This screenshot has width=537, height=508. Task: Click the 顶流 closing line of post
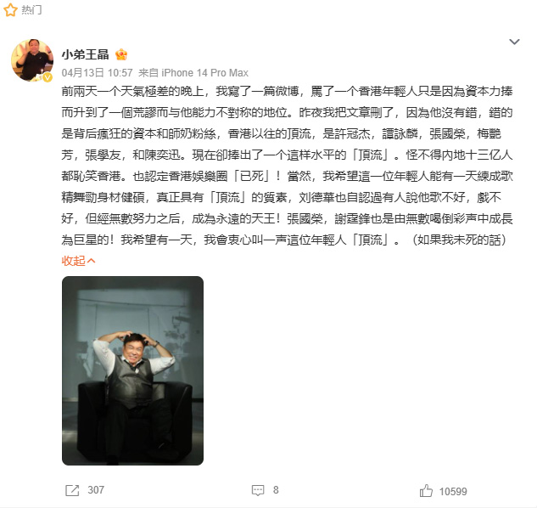point(284,240)
